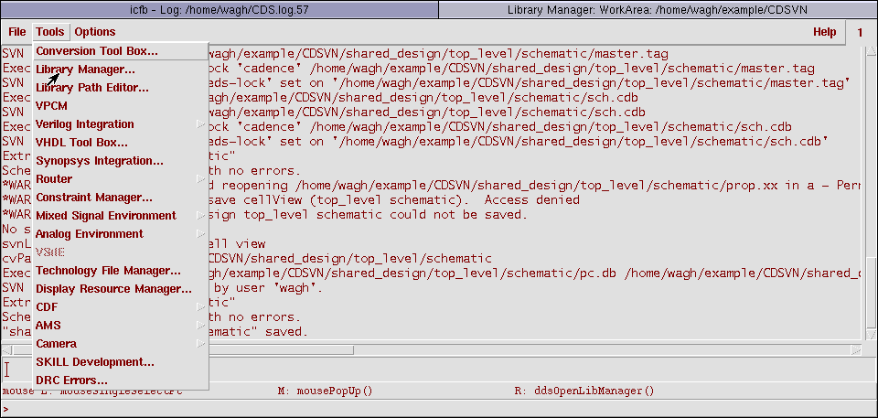The height and width of the screenshot is (418, 878).
Task: Select Synopsys Integration menu item
Action: [100, 161]
